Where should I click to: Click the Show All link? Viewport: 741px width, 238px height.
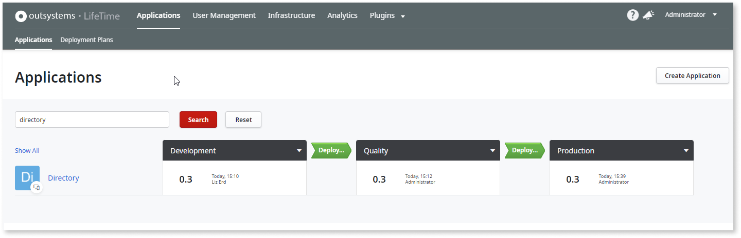coord(27,150)
